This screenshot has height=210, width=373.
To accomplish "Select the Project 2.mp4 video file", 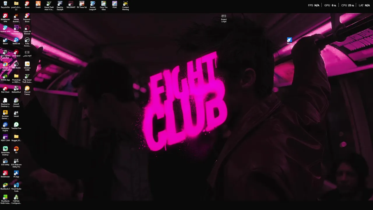I will pyautogui.click(x=224, y=18).
